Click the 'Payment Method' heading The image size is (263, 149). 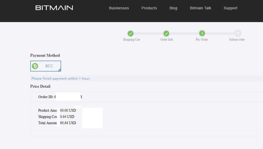[45, 55]
